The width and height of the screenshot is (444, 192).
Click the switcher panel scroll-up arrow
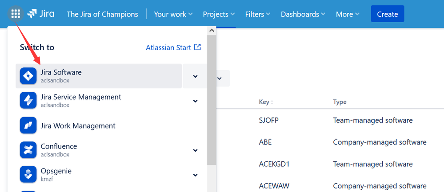(x=212, y=30)
